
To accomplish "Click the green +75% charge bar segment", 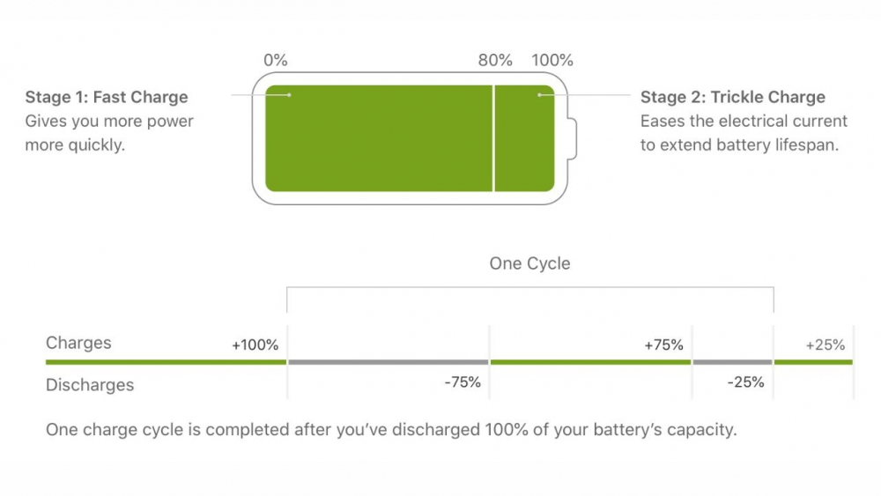I will pyautogui.click(x=590, y=362).
